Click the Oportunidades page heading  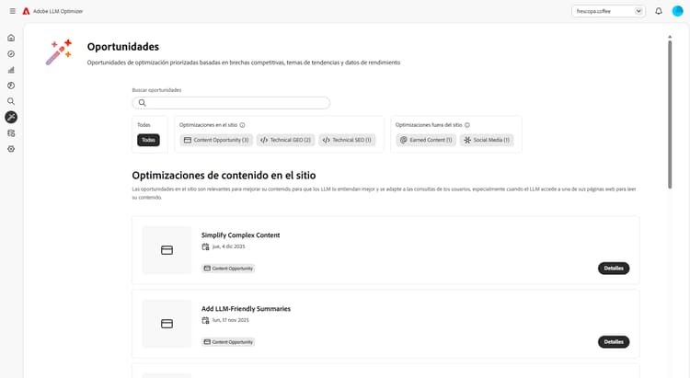point(123,47)
